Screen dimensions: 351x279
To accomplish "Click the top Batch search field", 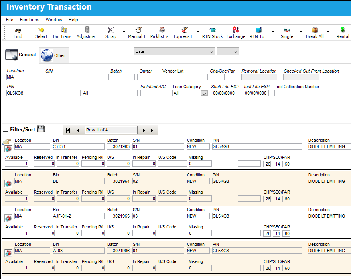I will coord(122,77).
